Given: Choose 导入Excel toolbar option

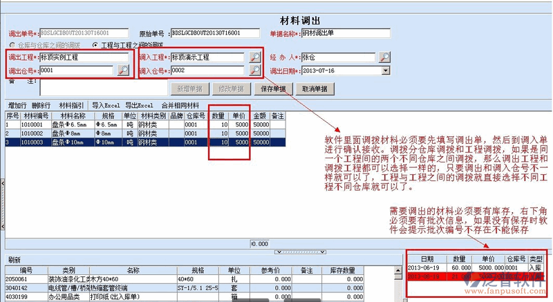Looking at the screenshot, I should tap(106, 105).
